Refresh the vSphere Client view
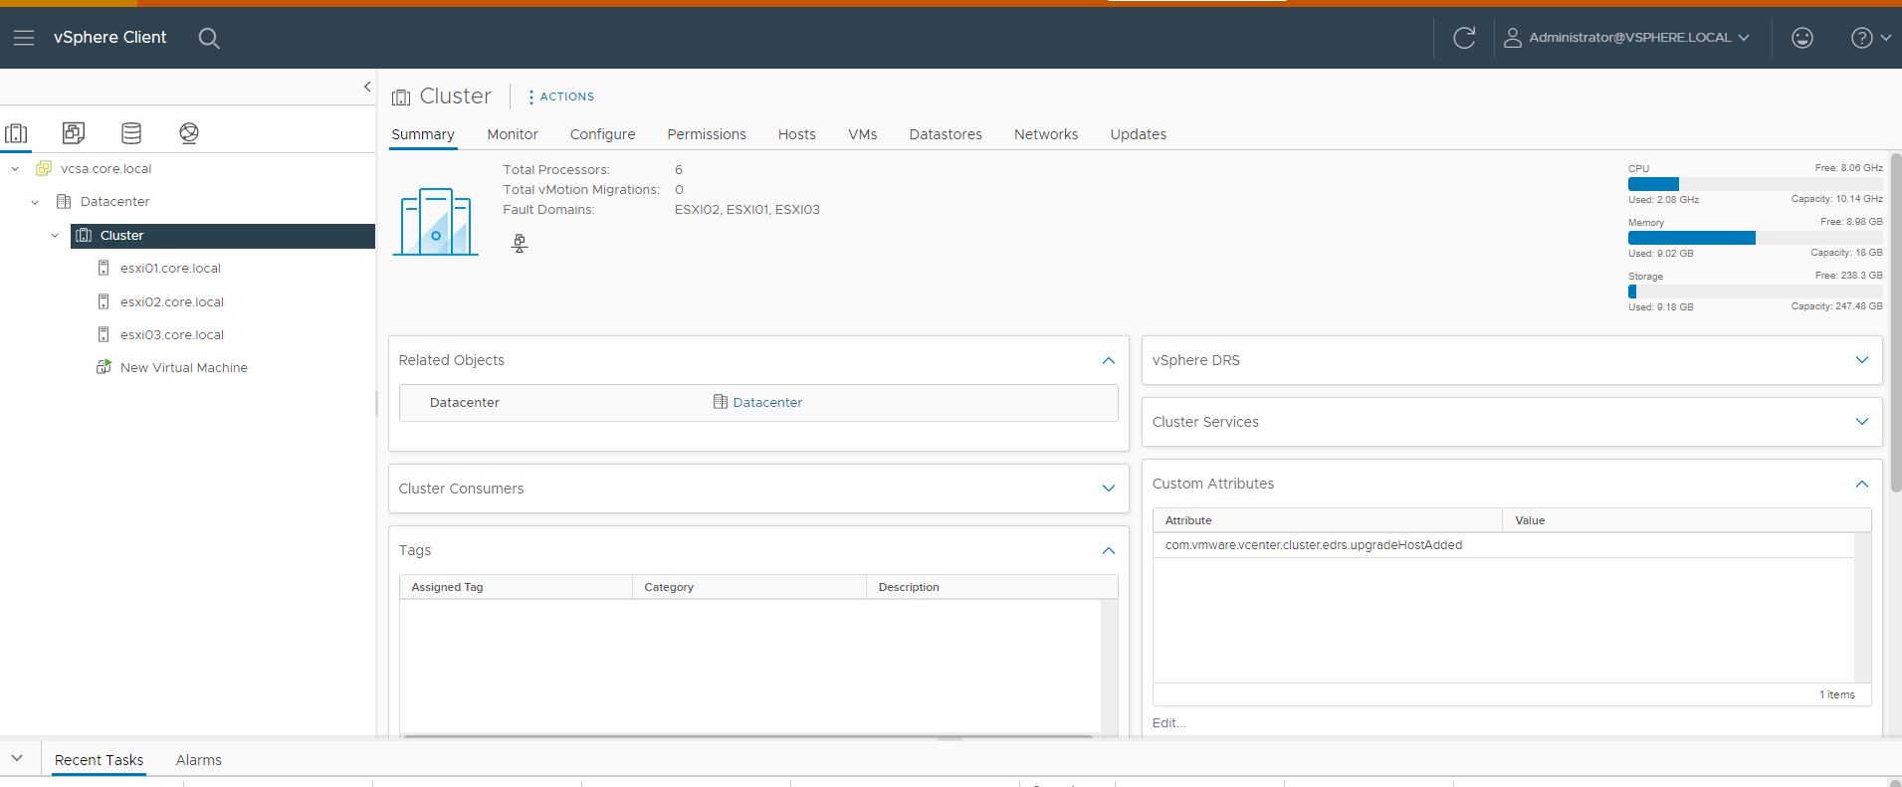 (1464, 38)
